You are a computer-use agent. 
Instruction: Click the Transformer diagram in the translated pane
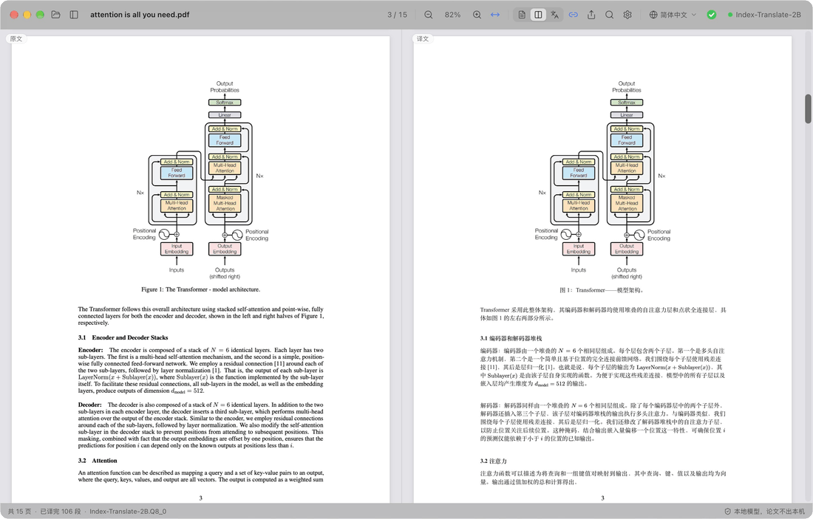coord(602,179)
